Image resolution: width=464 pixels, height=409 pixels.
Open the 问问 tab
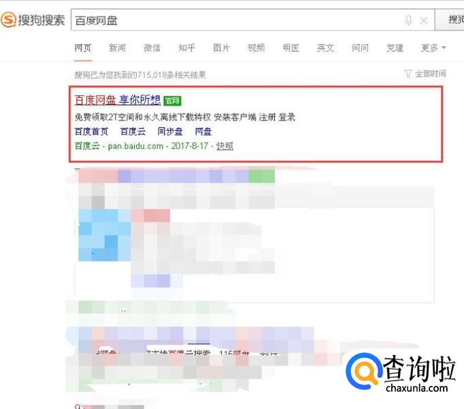coord(360,48)
